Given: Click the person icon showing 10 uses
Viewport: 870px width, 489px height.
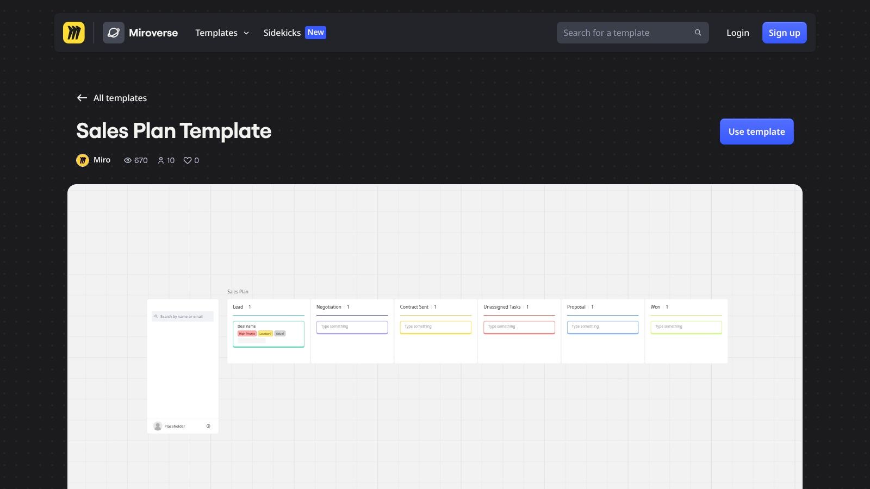Looking at the screenshot, I should click(161, 160).
